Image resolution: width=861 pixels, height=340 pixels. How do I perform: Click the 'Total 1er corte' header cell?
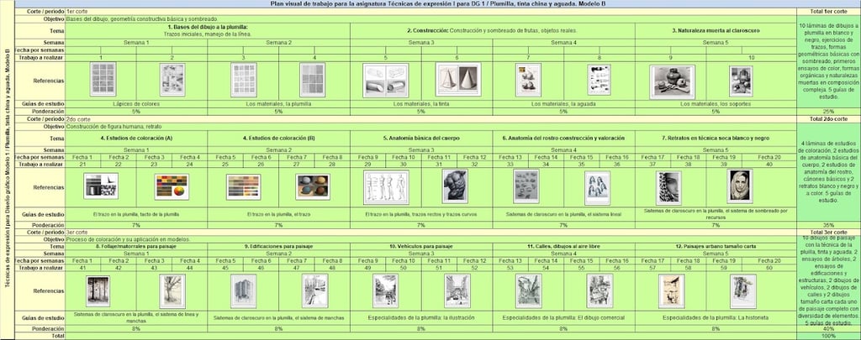(x=828, y=11)
